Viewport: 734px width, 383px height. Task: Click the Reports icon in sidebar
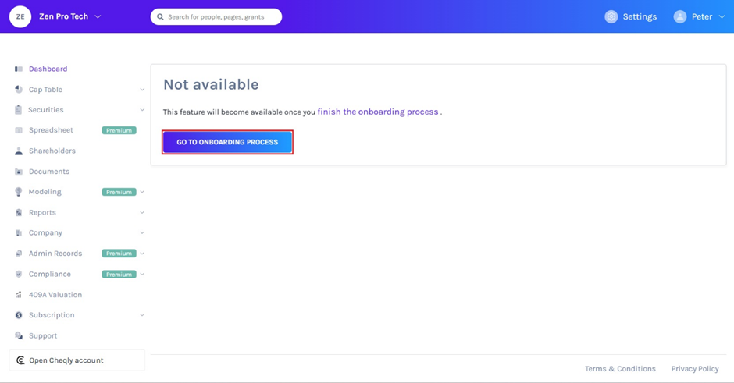(x=19, y=212)
